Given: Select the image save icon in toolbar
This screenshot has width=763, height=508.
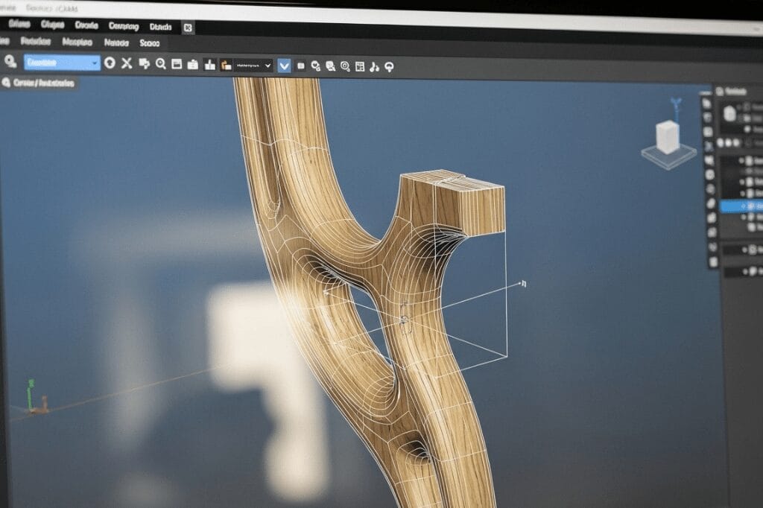Looking at the screenshot, I should click(x=176, y=65).
